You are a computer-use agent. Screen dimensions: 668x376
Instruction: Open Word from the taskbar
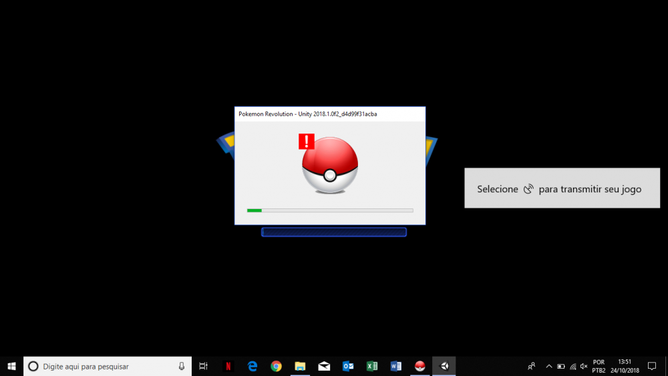(x=395, y=366)
